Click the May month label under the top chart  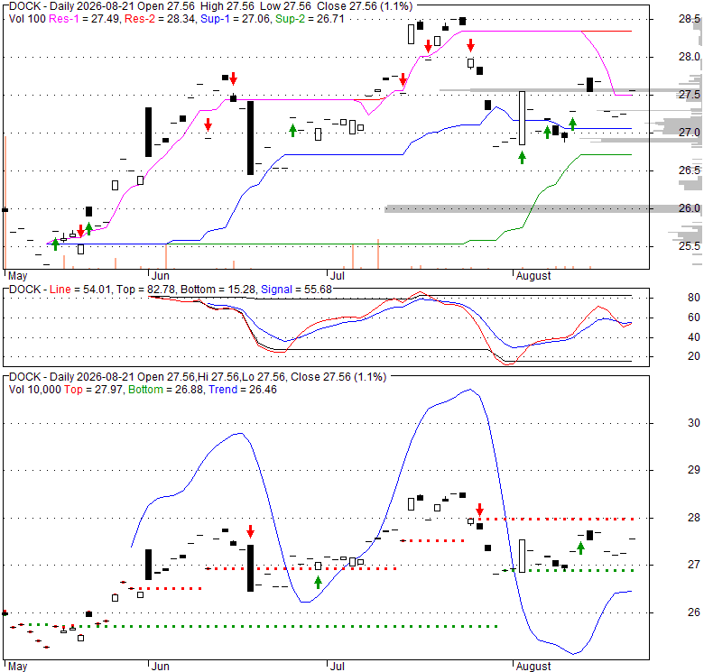pyautogui.click(x=17, y=275)
